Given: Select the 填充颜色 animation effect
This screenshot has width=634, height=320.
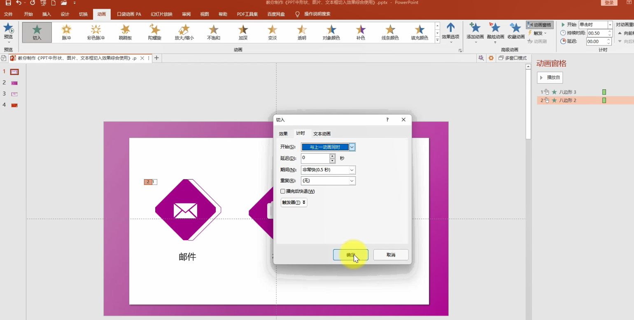Looking at the screenshot, I should coord(420,32).
